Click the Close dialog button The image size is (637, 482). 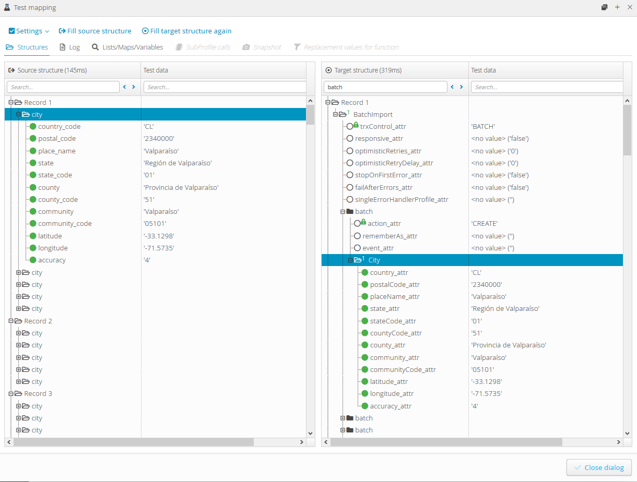click(x=599, y=467)
